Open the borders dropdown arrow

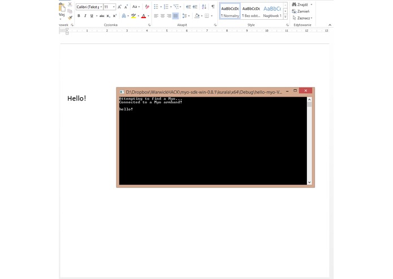point(212,16)
